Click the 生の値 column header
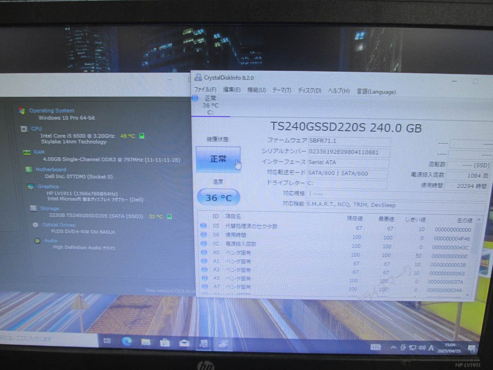The height and width of the screenshot is (370, 493). pos(464,220)
